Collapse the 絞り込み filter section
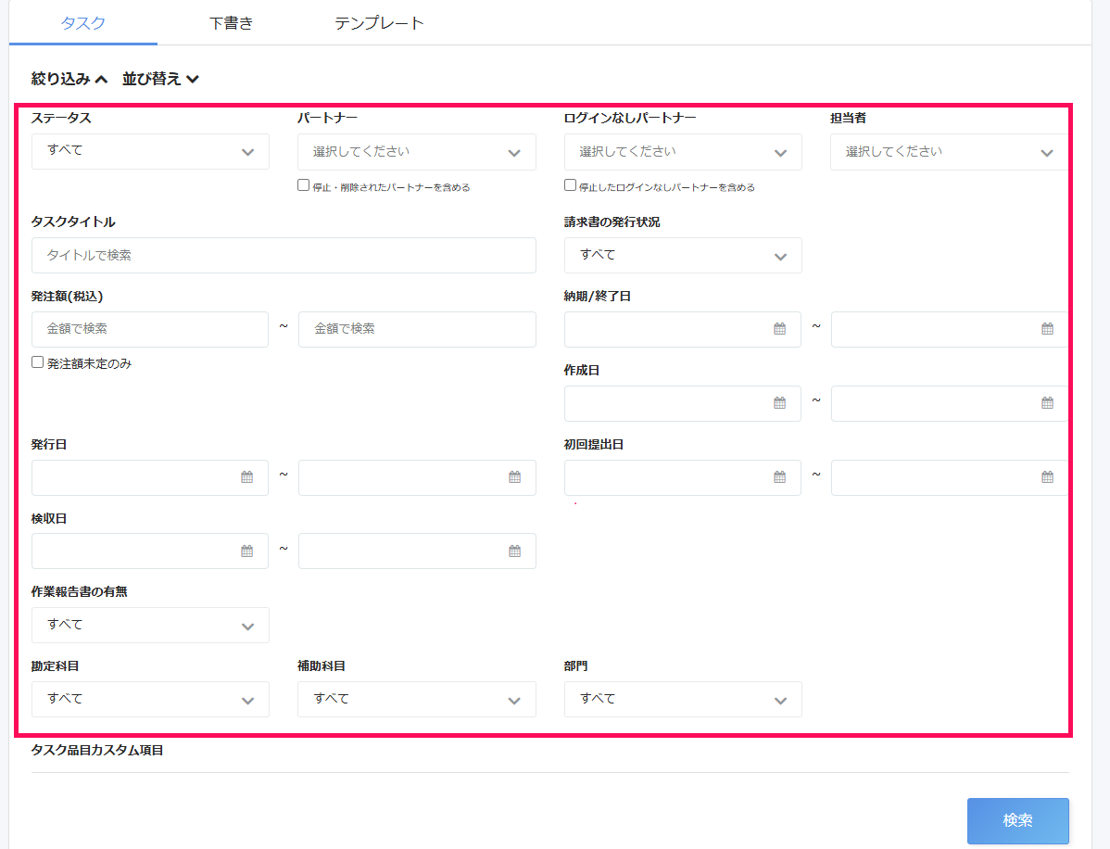This screenshot has height=849, width=1110. pos(65,79)
